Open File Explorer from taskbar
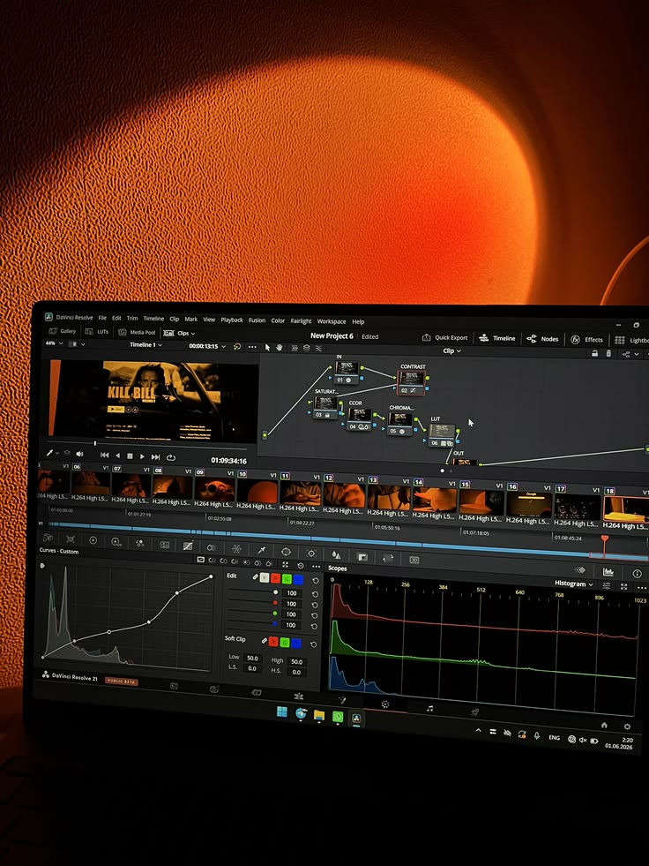Viewport: 649px width, 866px height. pos(319,715)
